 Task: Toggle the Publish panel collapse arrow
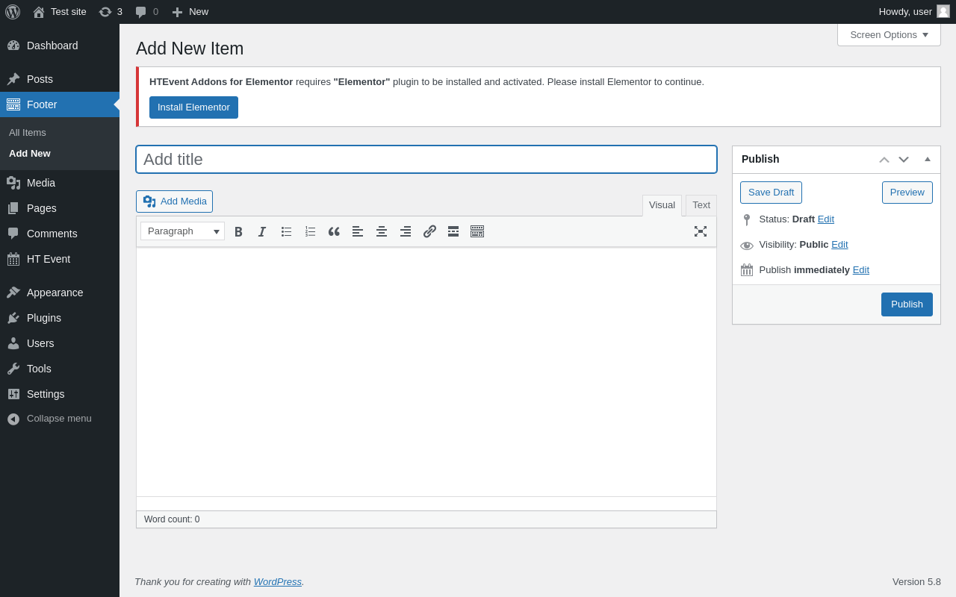click(928, 159)
